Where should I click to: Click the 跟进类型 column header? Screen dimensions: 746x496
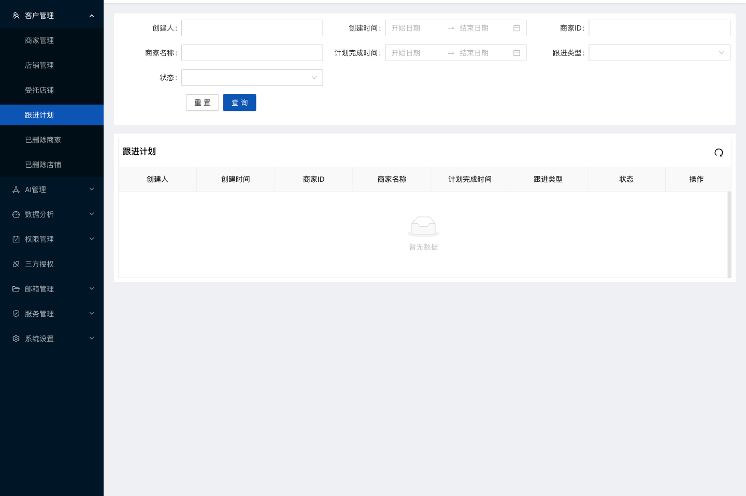(x=548, y=179)
